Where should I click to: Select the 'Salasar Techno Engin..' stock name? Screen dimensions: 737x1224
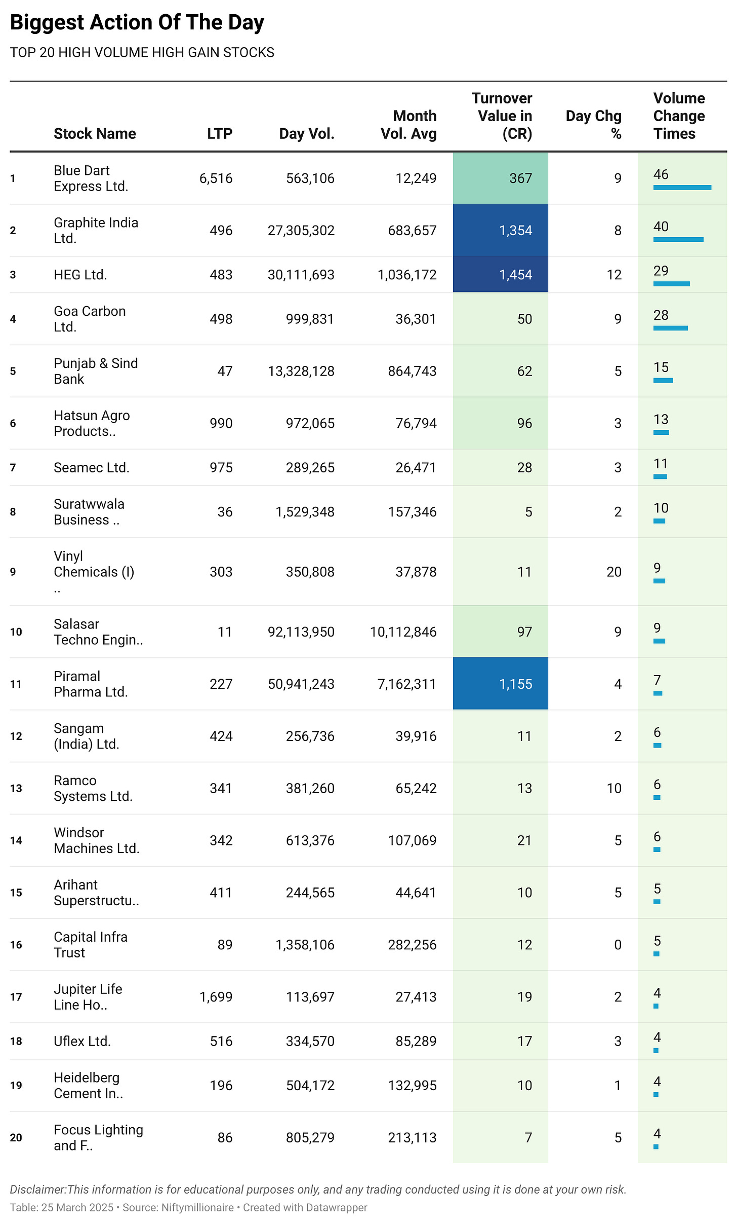point(99,632)
